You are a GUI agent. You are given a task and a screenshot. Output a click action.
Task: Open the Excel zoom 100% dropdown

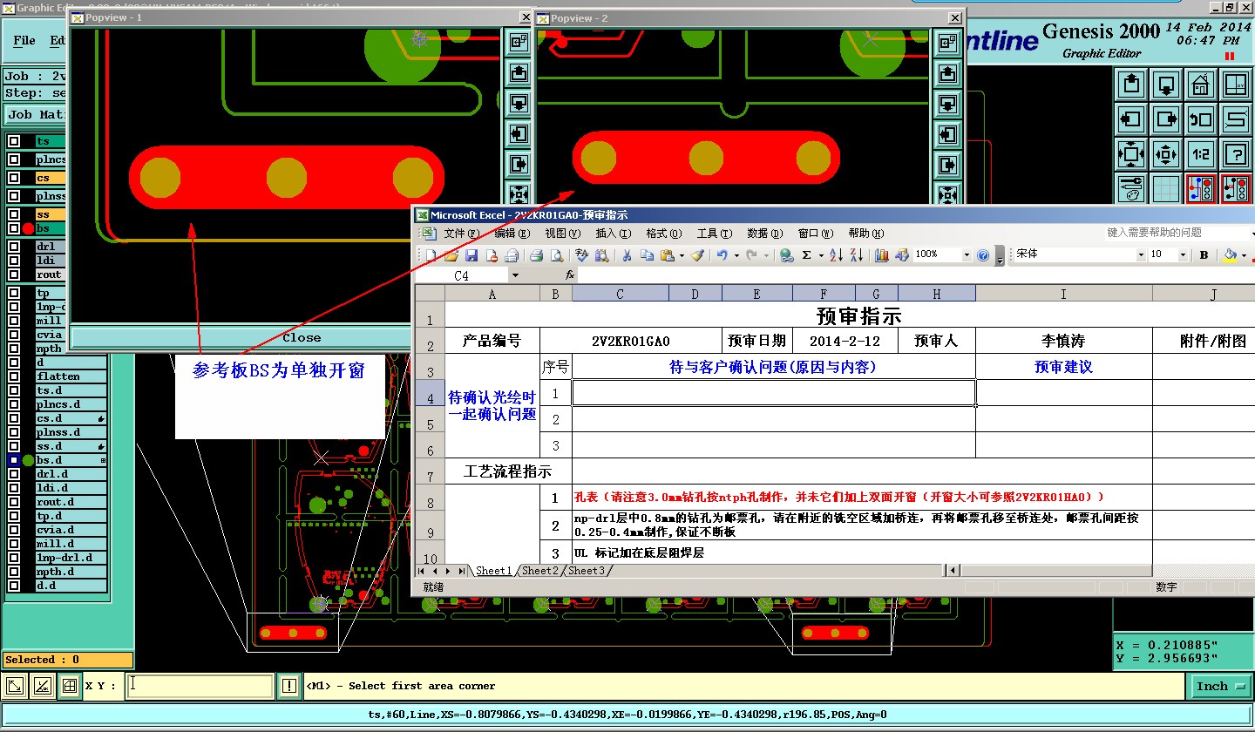point(966,255)
